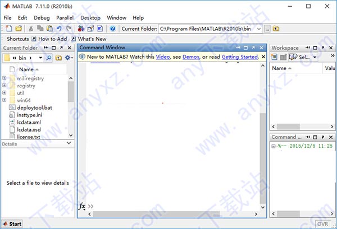Viewport: 337px width, 229px height.
Task: Expand the win64 folder
Action: [x=4, y=100]
